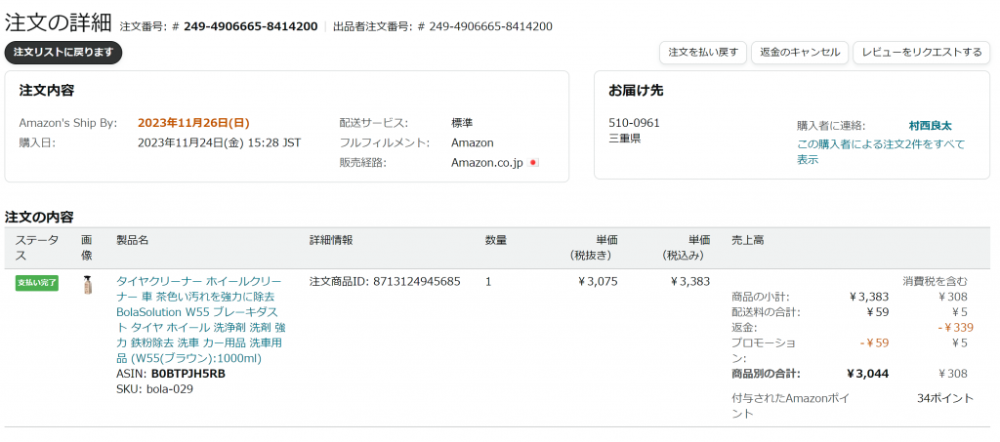This screenshot has width=1000, height=442.
Task: Click the product bottle thumbnail image
Action: pyautogui.click(x=88, y=285)
